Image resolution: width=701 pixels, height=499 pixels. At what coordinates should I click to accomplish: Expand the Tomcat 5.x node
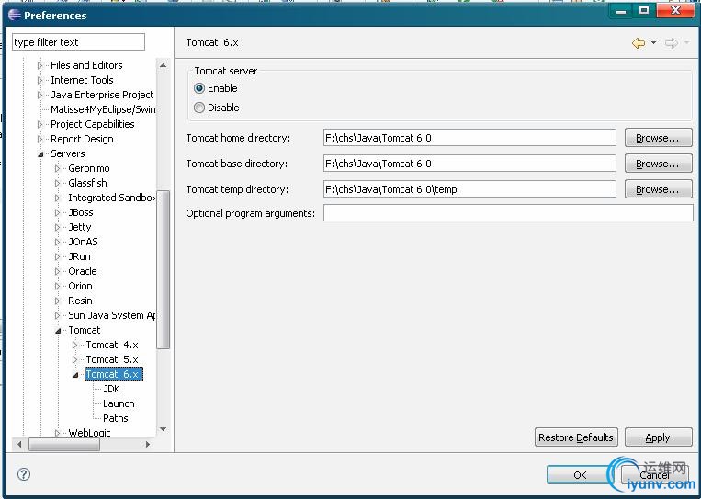pos(74,360)
